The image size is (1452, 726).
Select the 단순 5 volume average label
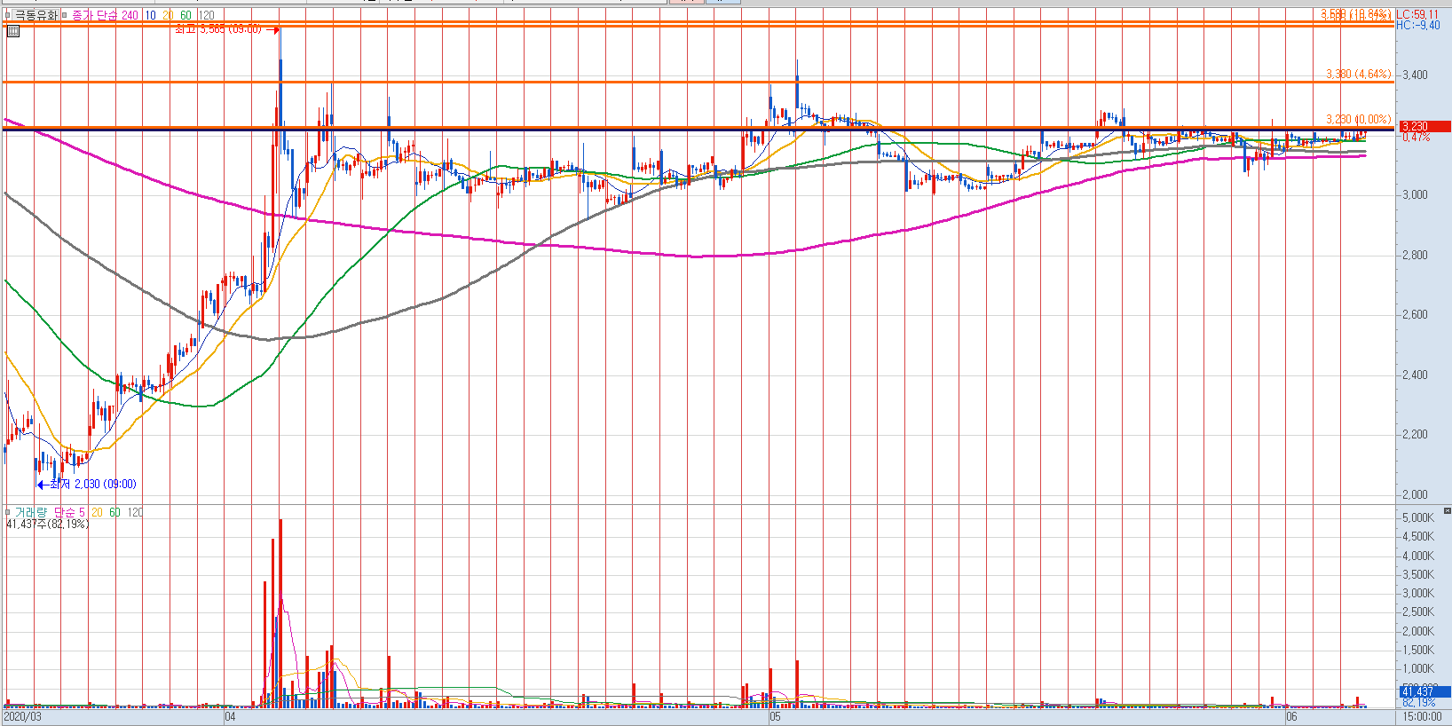pos(70,512)
